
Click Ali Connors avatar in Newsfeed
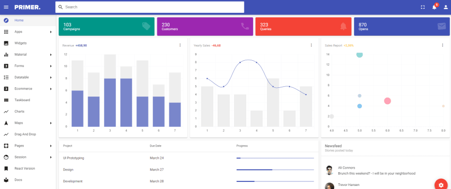pos(330,171)
